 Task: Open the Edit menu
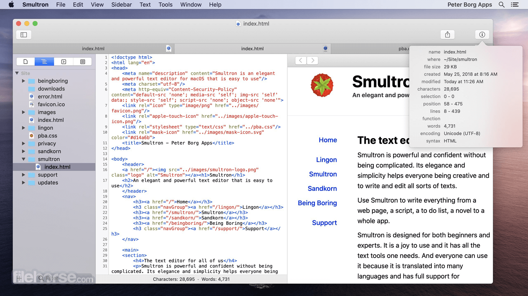[78, 5]
